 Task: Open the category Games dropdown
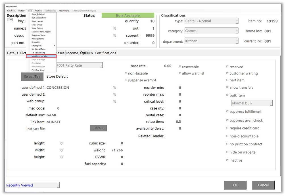point(237,31)
